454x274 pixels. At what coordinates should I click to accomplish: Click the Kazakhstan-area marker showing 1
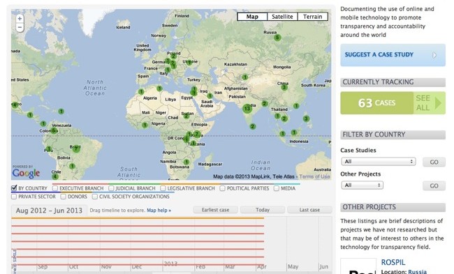click(x=245, y=77)
